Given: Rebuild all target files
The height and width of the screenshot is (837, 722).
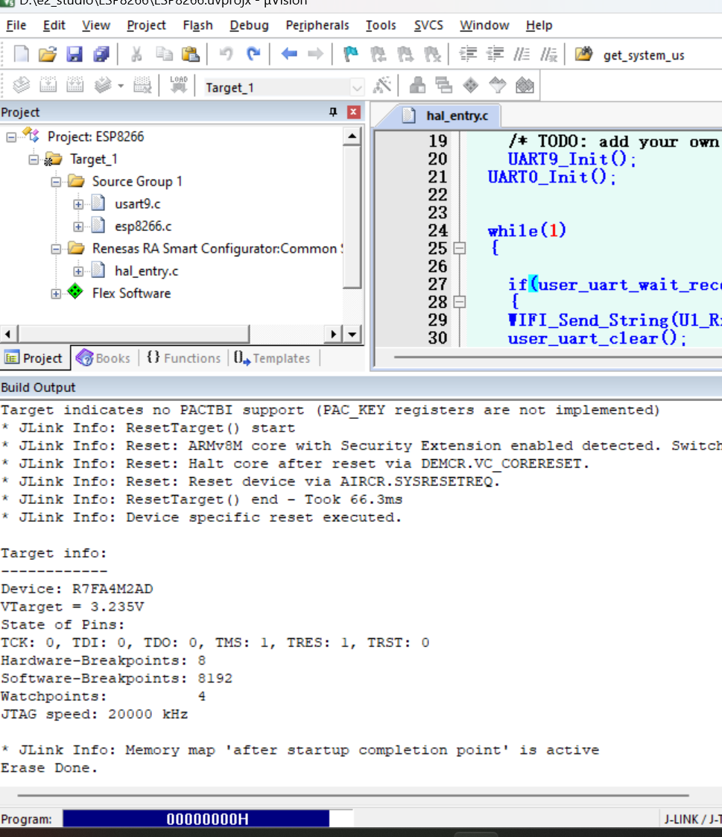Looking at the screenshot, I should pyautogui.click(x=75, y=86).
